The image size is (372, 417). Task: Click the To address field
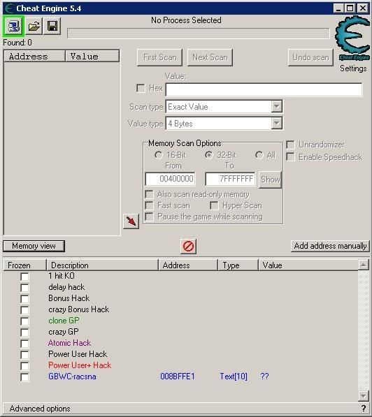[x=230, y=179]
